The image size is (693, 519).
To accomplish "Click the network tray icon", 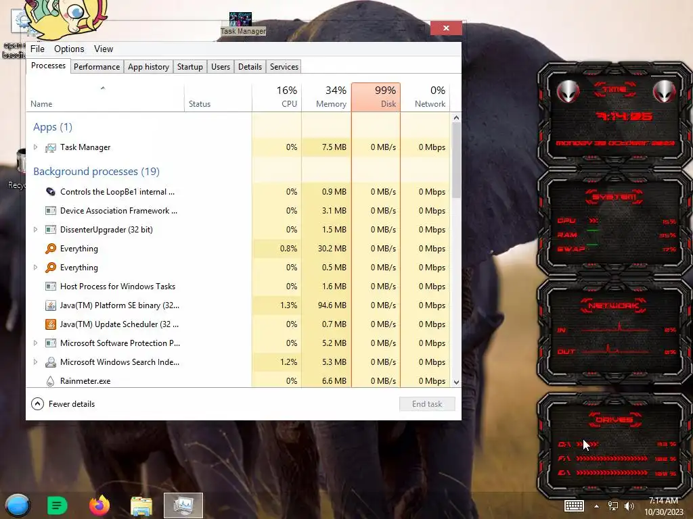I will pos(613,506).
